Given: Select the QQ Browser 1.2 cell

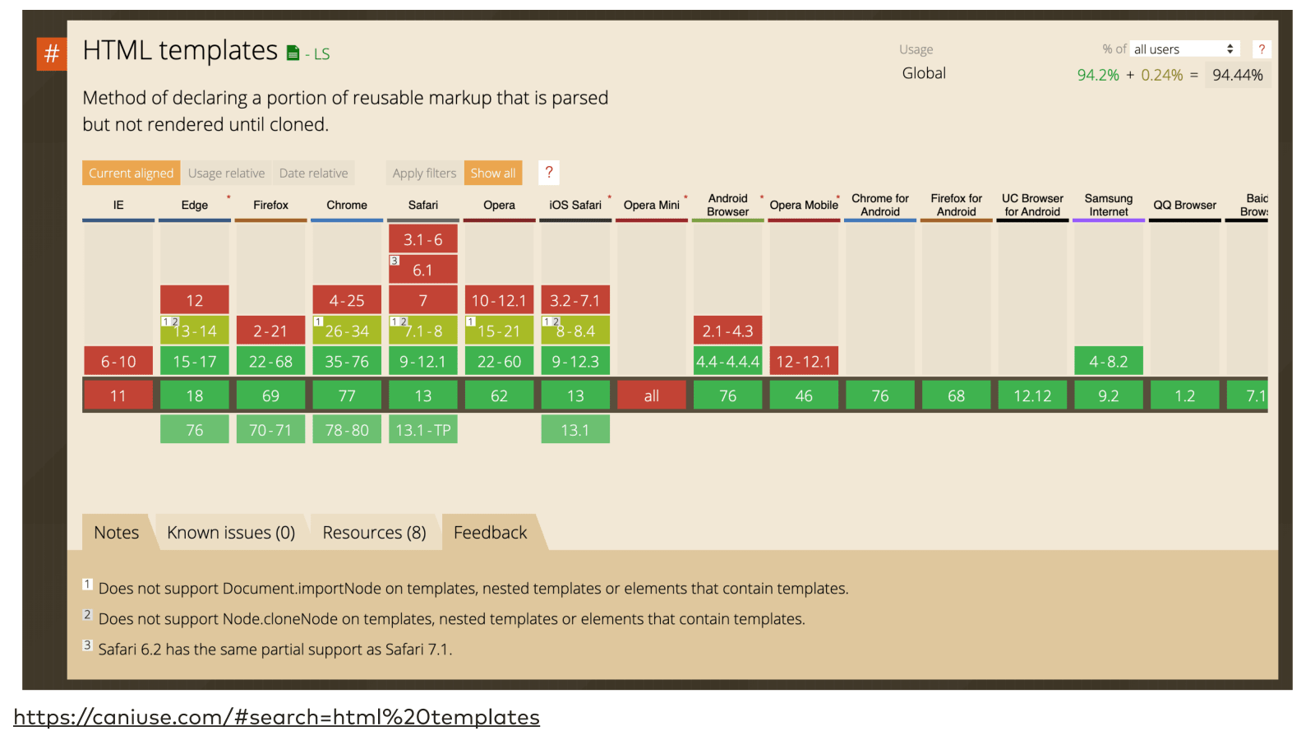Looking at the screenshot, I should coord(1184,395).
